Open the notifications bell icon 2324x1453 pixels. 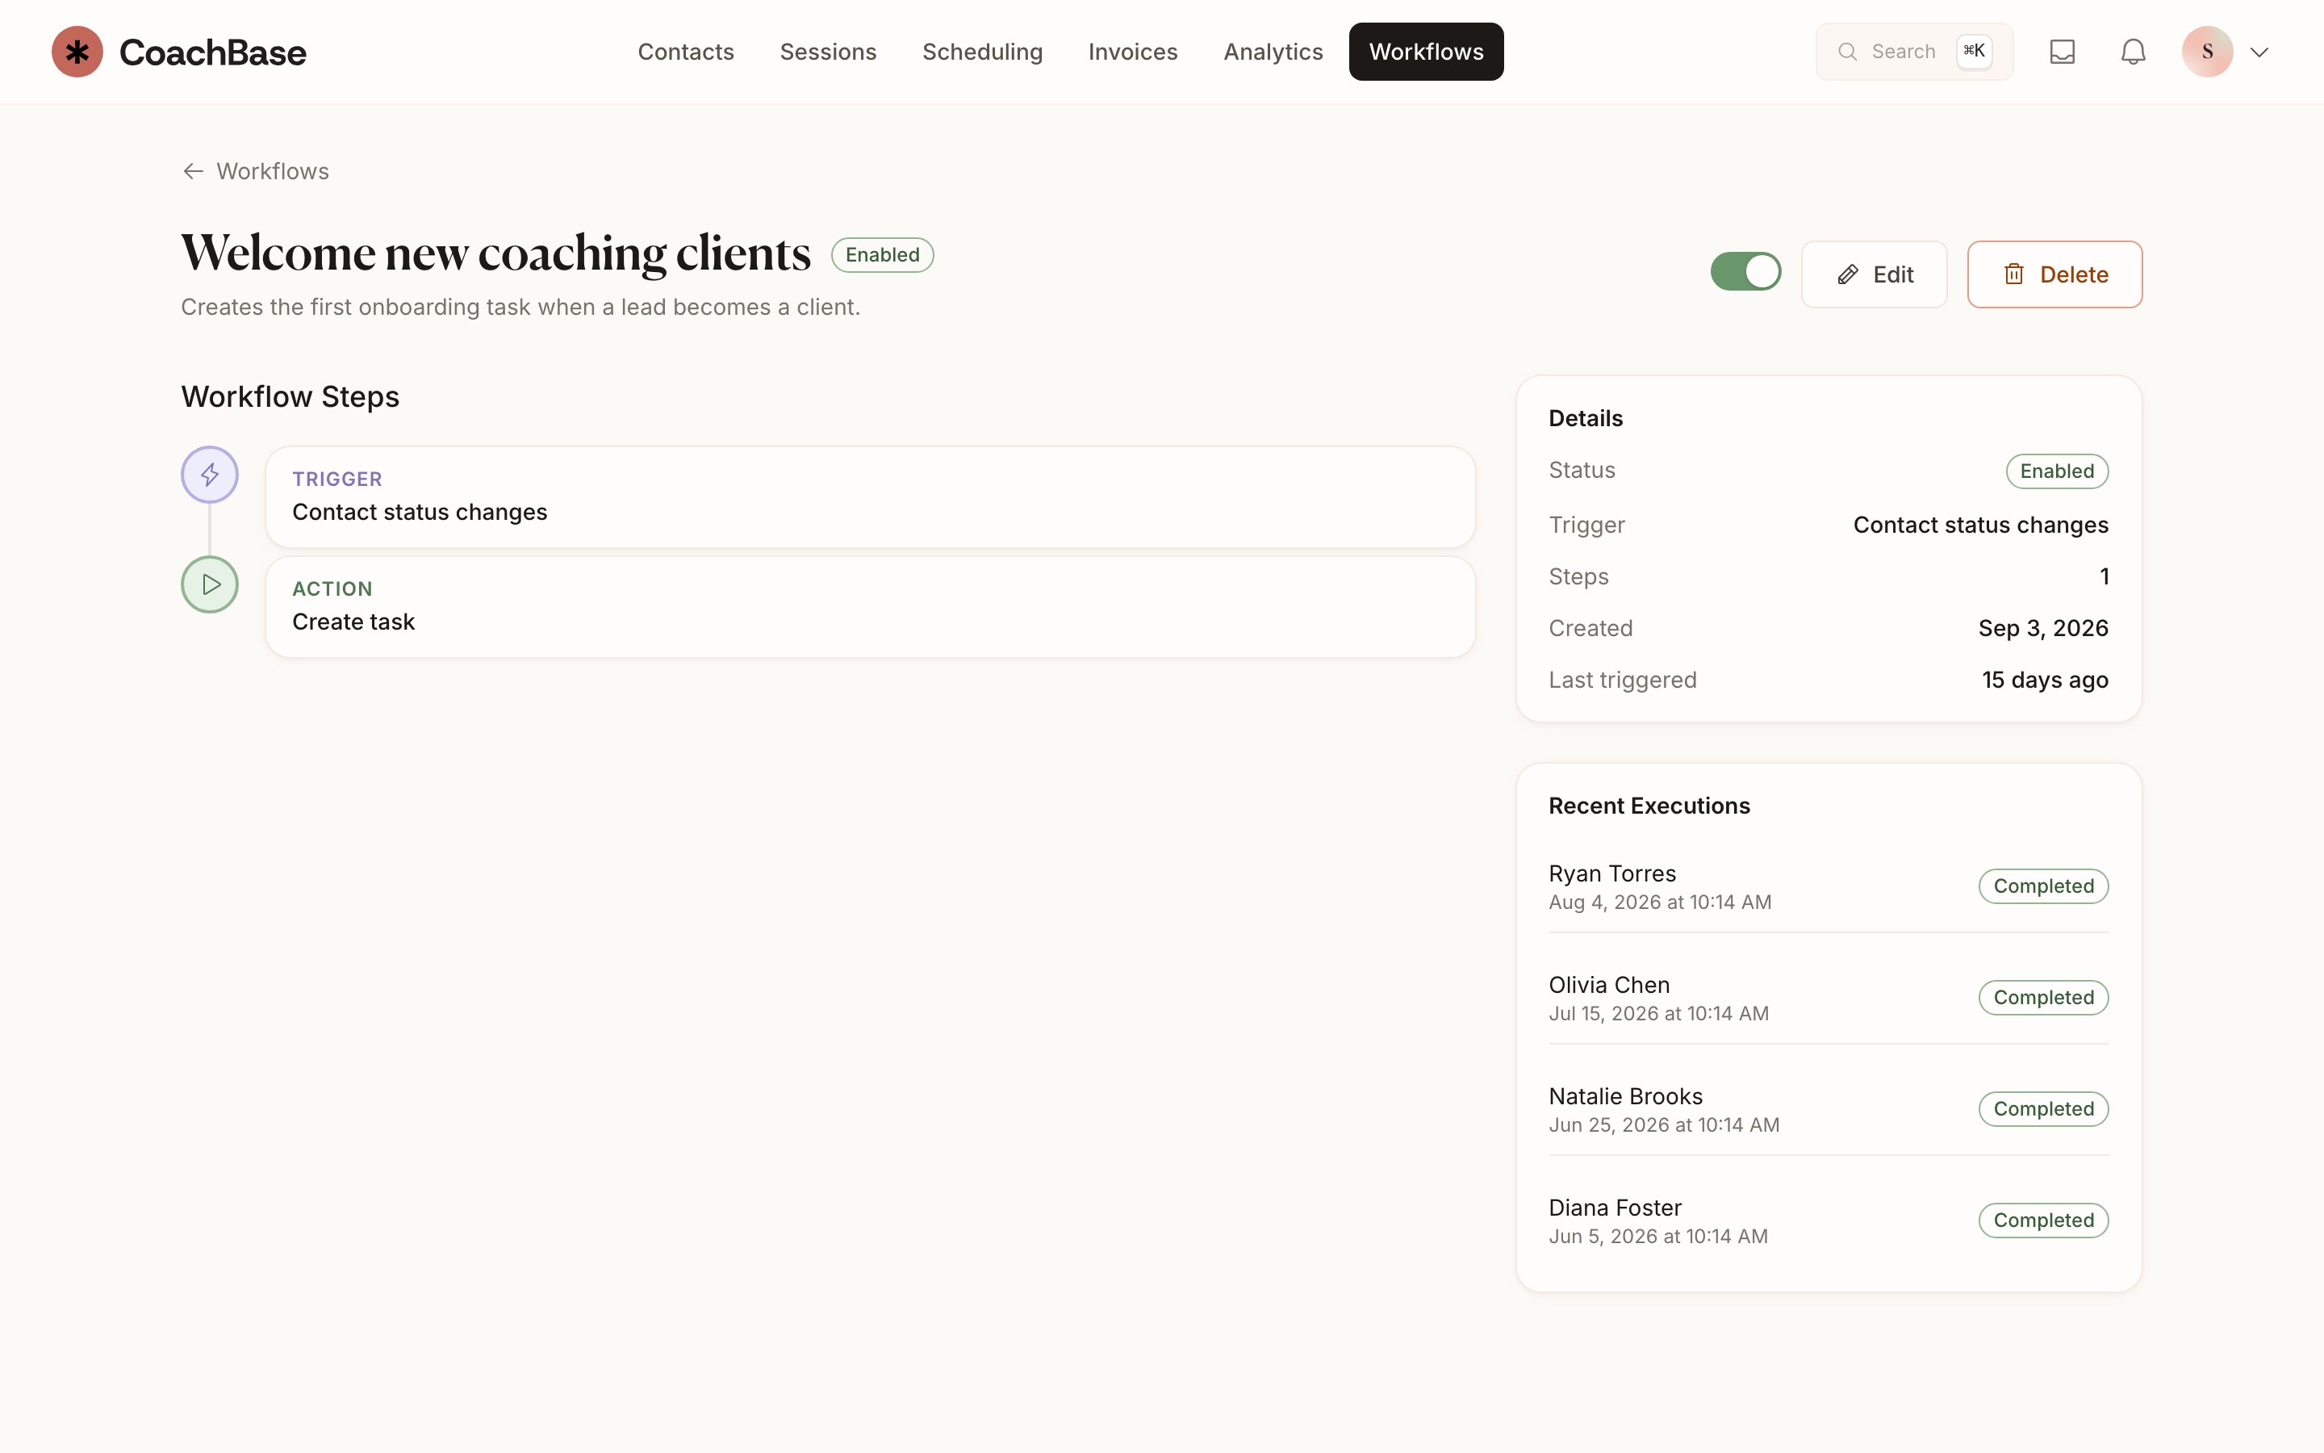[2133, 52]
